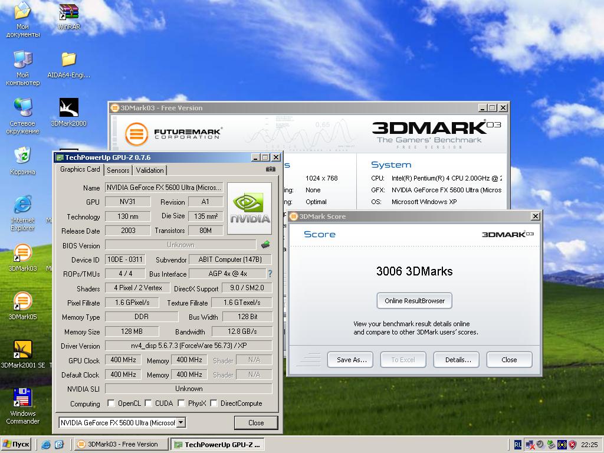This screenshot has height=453, width=604.
Task: Enable the DirectCompute checkbox
Action: (214, 403)
